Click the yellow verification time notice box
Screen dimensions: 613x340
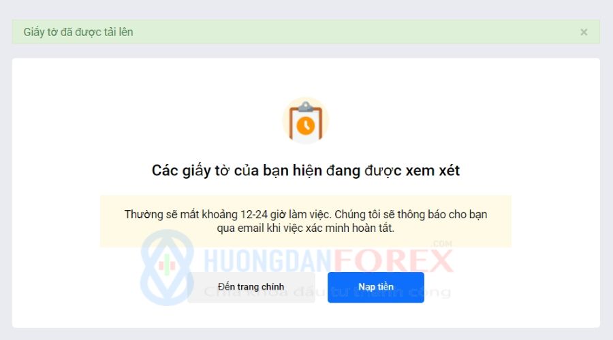pyautogui.click(x=306, y=221)
